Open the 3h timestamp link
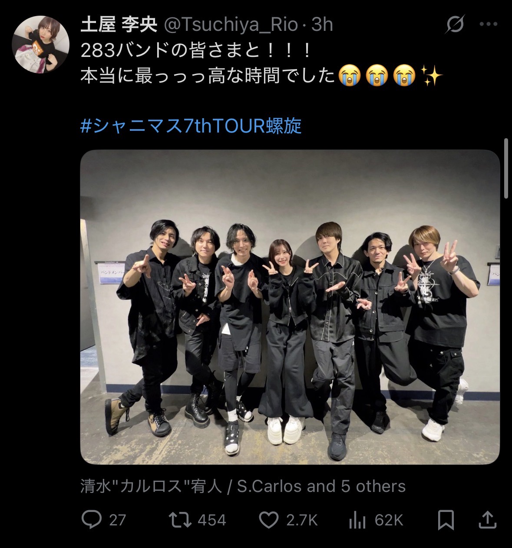 point(322,25)
